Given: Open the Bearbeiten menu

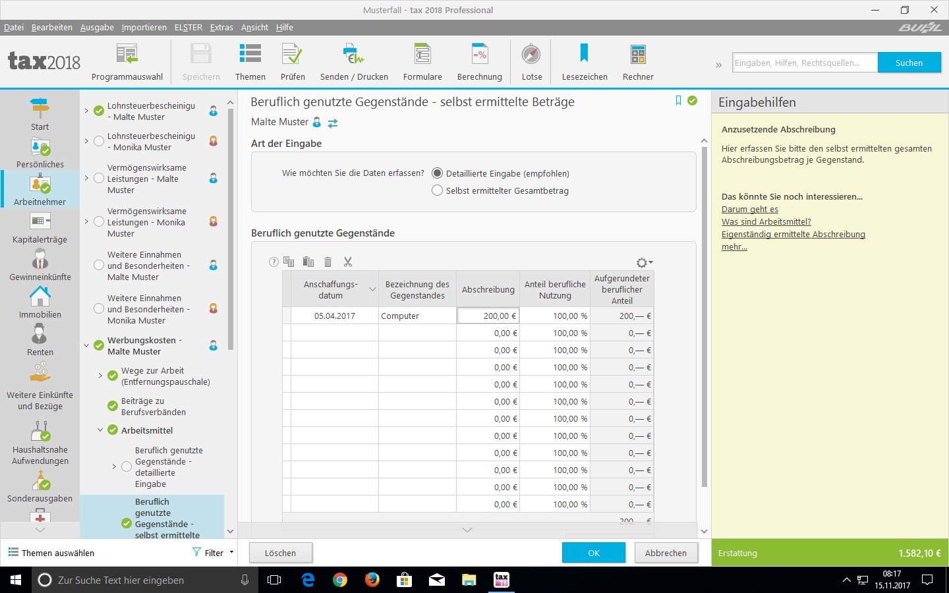Looking at the screenshot, I should pos(52,27).
